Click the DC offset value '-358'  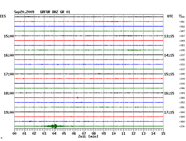tap(182, 98)
